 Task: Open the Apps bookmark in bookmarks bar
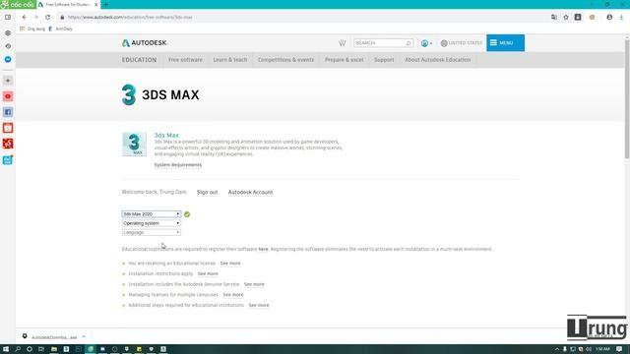coord(32,29)
